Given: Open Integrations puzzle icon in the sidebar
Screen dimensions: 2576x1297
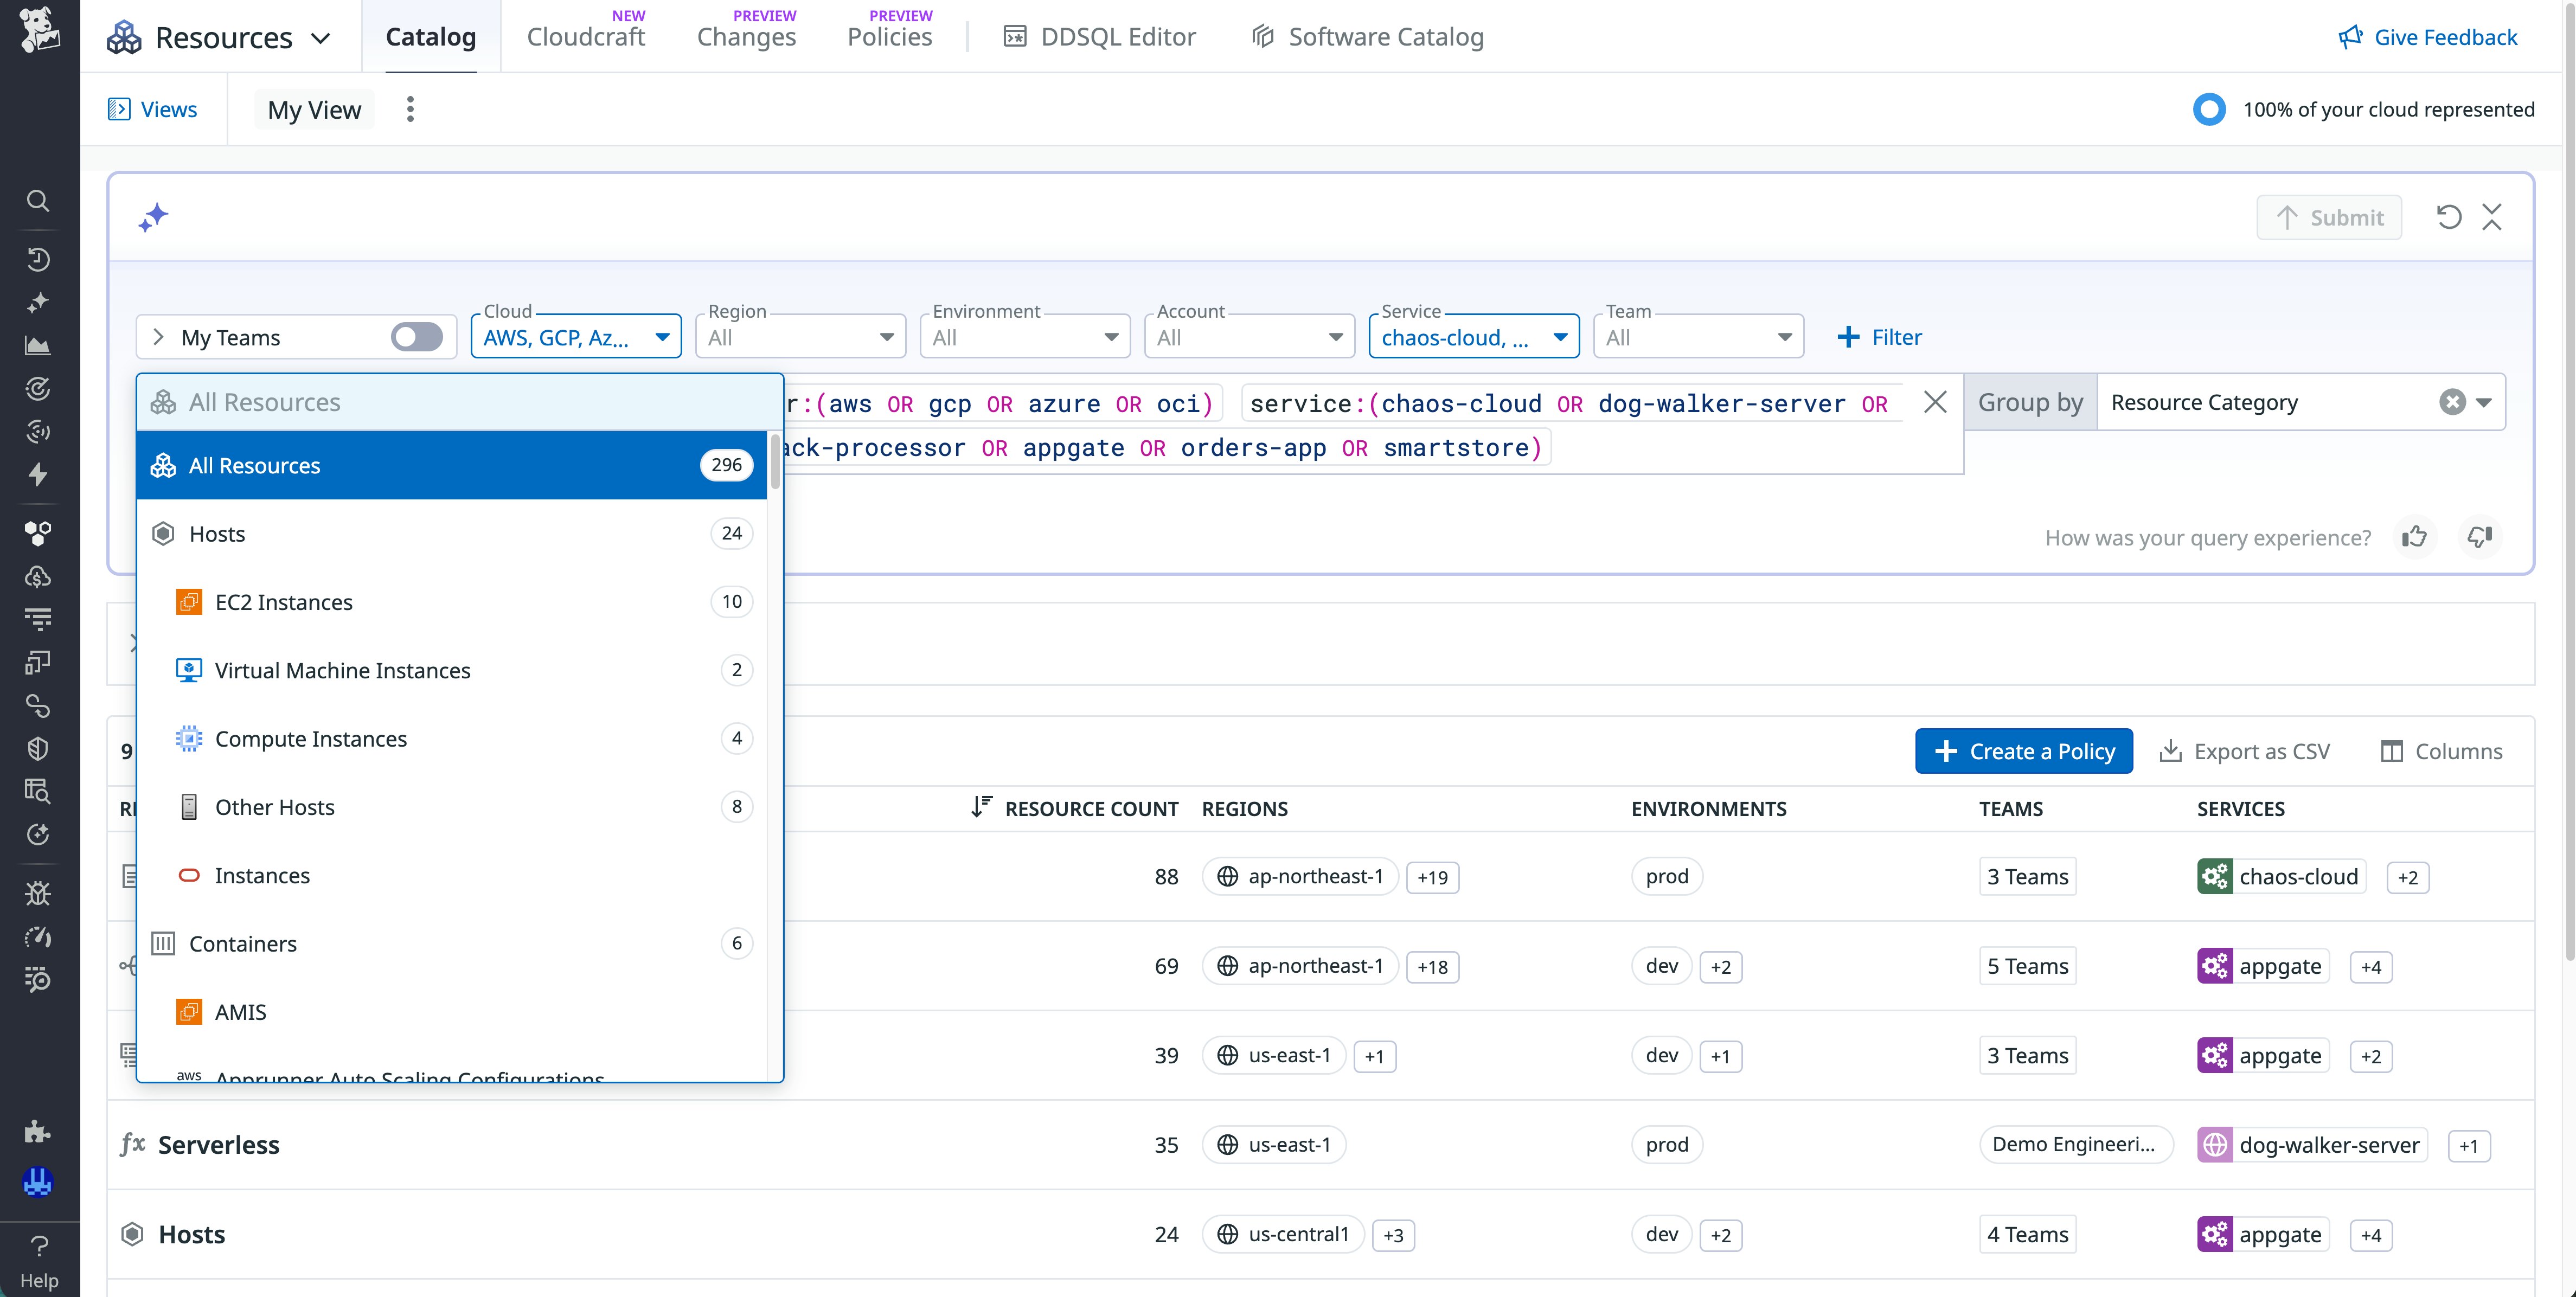Looking at the screenshot, I should pos(38,1131).
